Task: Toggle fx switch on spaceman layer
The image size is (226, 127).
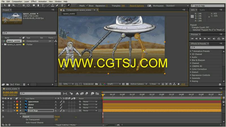Action: pos(64,102)
